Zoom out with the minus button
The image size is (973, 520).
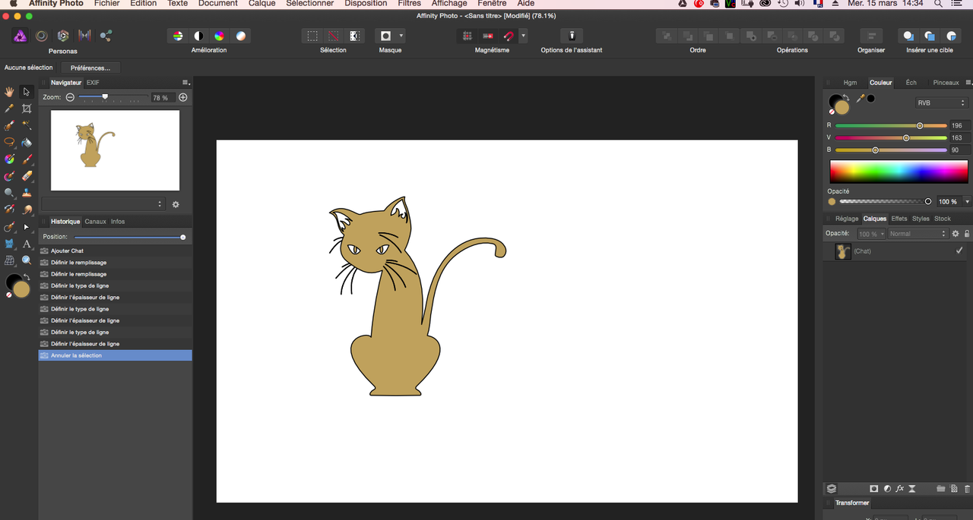point(70,98)
